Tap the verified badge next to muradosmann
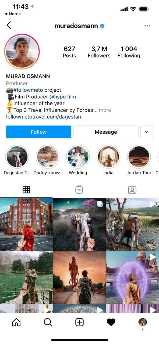 (x=102, y=26)
